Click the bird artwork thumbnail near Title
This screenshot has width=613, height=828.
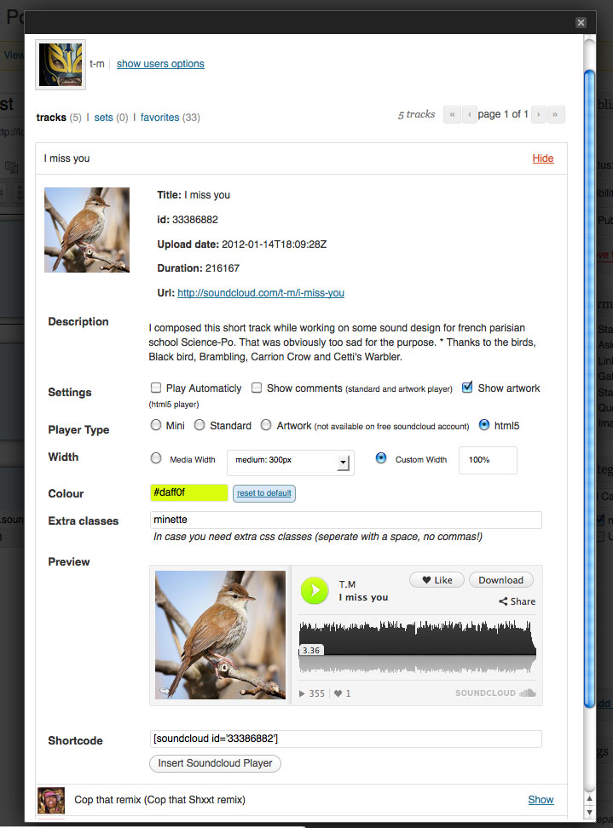point(87,230)
